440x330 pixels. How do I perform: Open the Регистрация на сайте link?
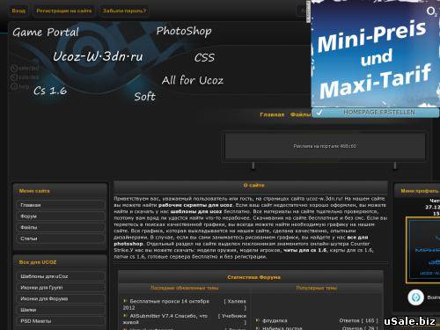64,11
